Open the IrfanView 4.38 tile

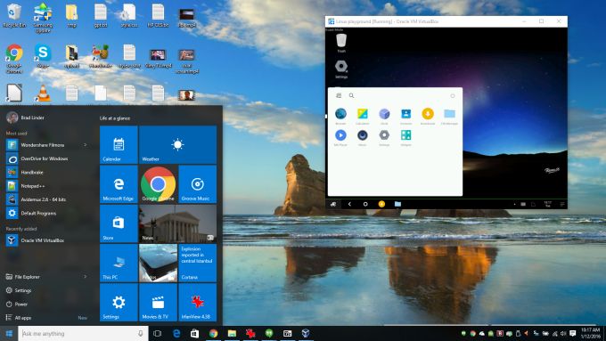tap(198, 303)
